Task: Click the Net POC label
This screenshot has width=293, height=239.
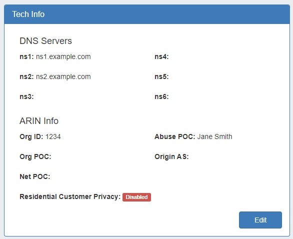Action: point(35,176)
